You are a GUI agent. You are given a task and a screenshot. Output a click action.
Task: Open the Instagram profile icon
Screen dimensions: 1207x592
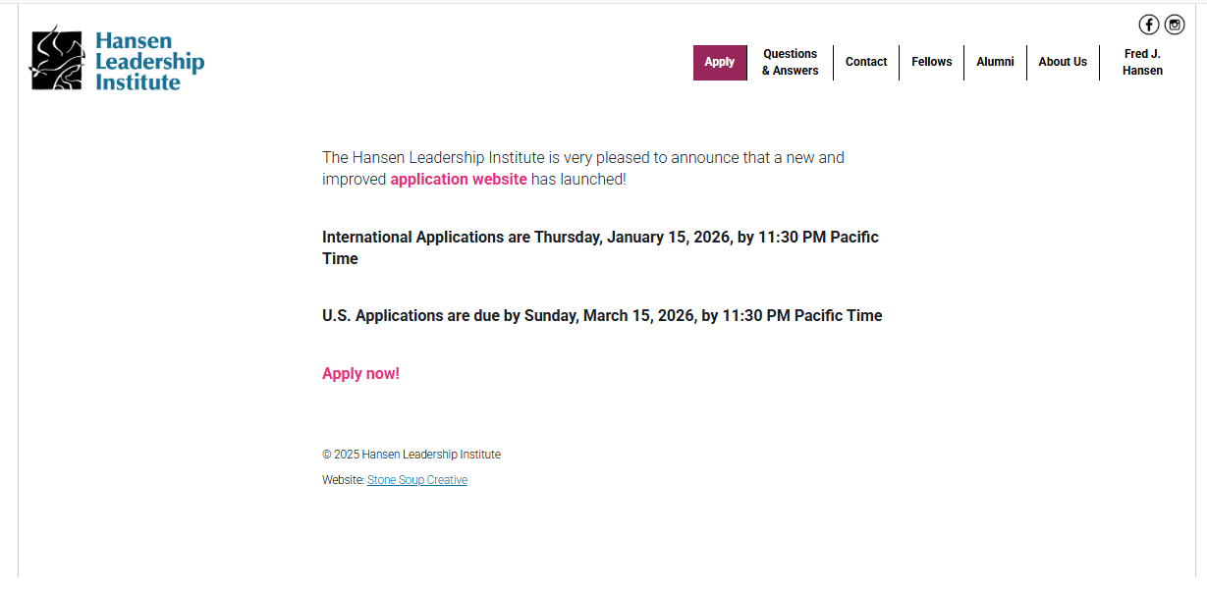coord(1175,25)
